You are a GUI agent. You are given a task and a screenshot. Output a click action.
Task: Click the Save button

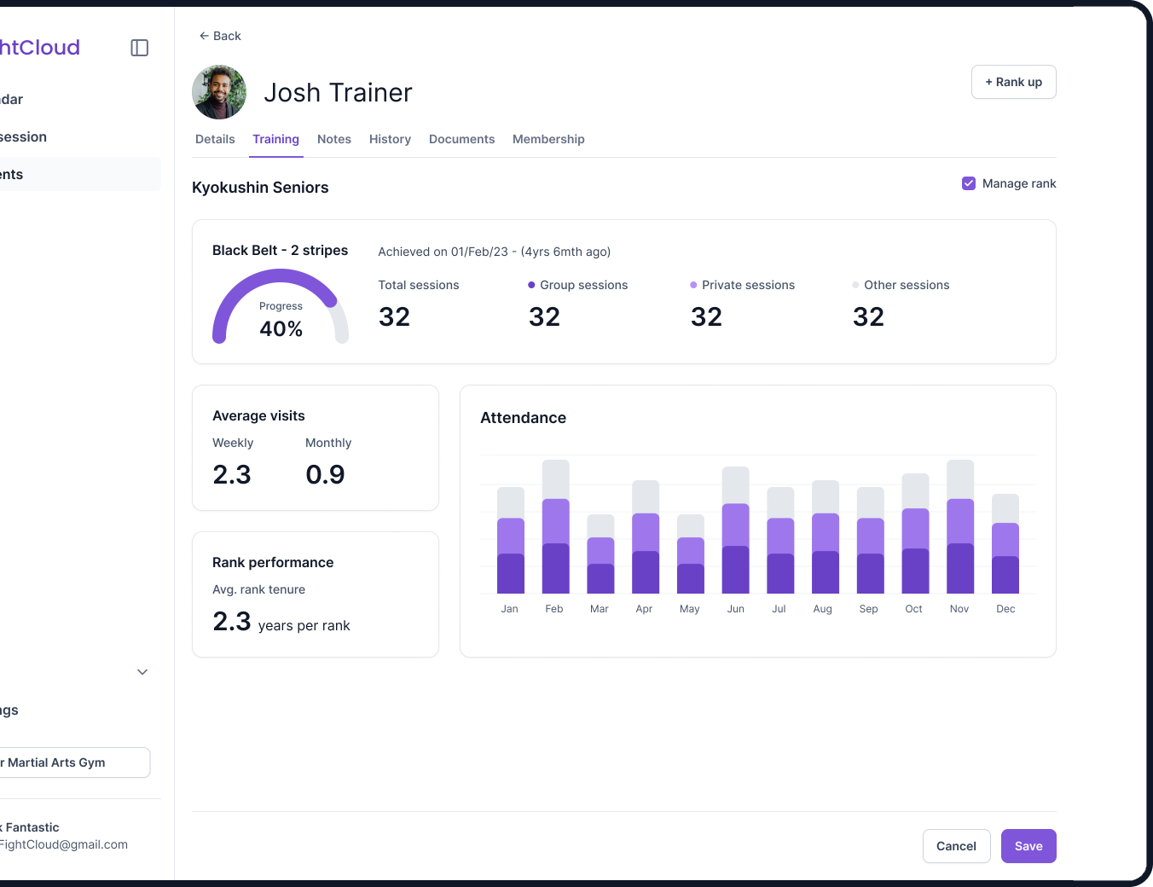[1028, 846]
